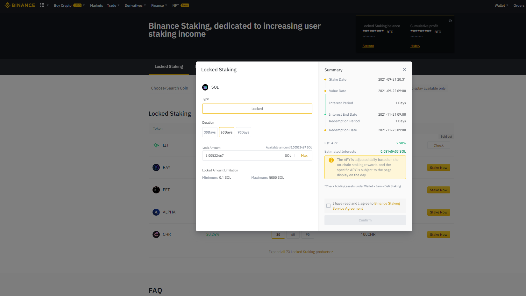The width and height of the screenshot is (526, 296).
Task: Click Display available only option
Action: [429, 89]
